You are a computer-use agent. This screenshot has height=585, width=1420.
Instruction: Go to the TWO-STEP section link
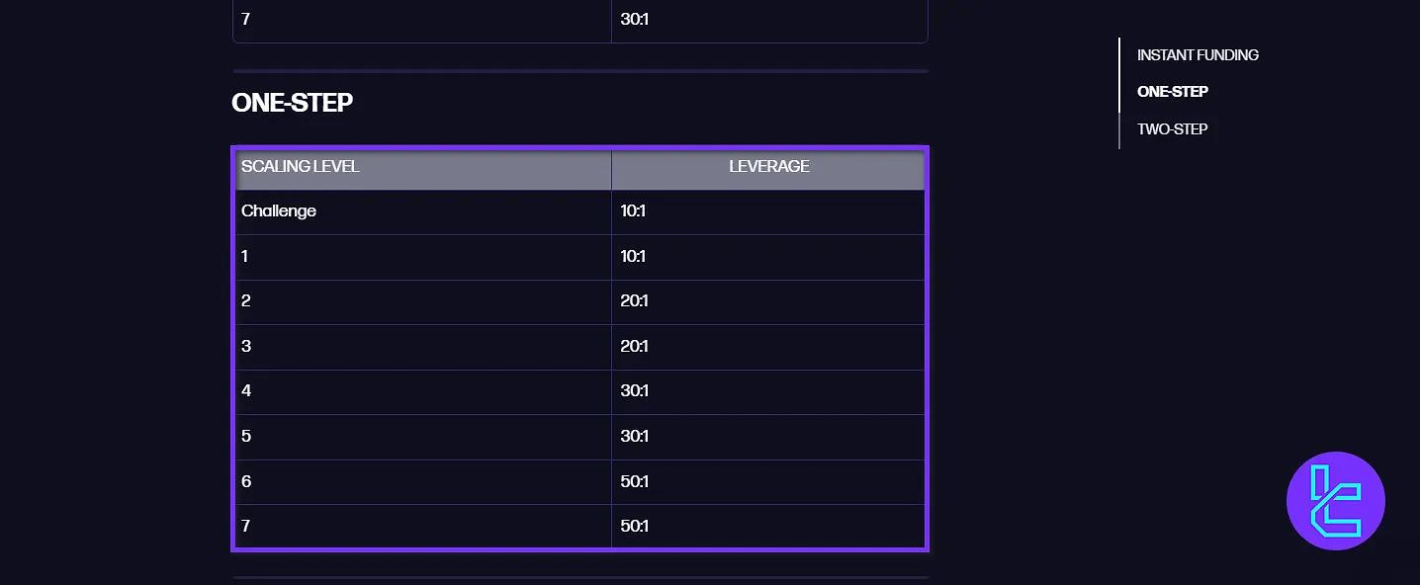(1173, 129)
